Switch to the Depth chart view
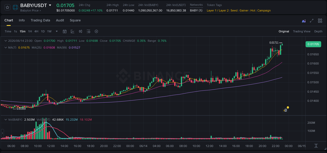This screenshot has height=153, width=327. [318, 31]
